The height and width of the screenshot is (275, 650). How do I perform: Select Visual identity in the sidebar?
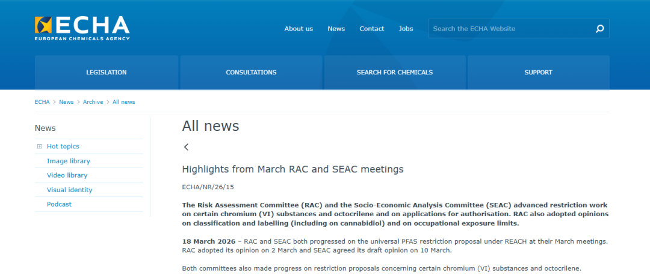click(70, 190)
